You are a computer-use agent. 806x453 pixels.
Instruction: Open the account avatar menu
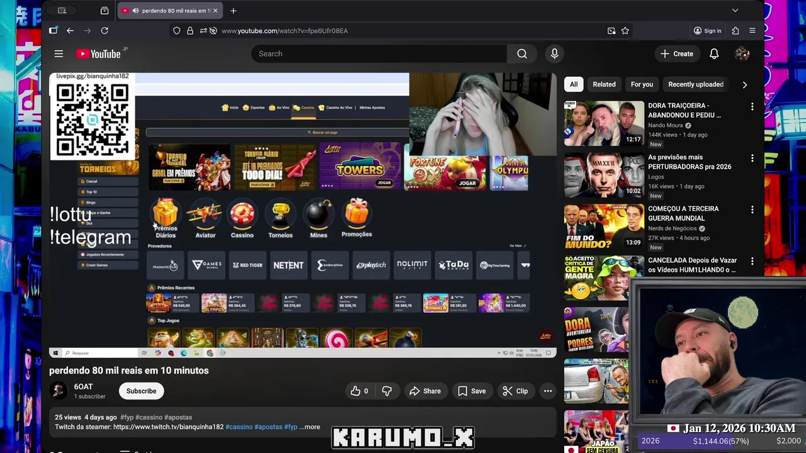pyautogui.click(x=742, y=54)
